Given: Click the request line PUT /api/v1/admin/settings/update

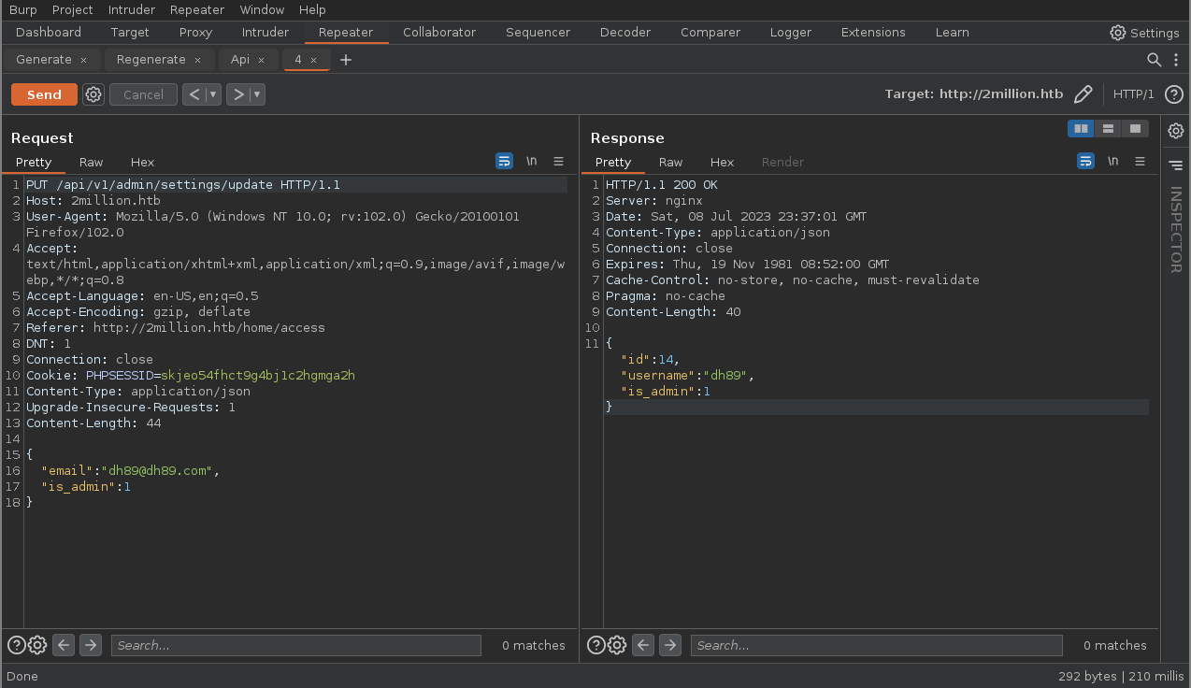Looking at the screenshot, I should coord(183,185).
